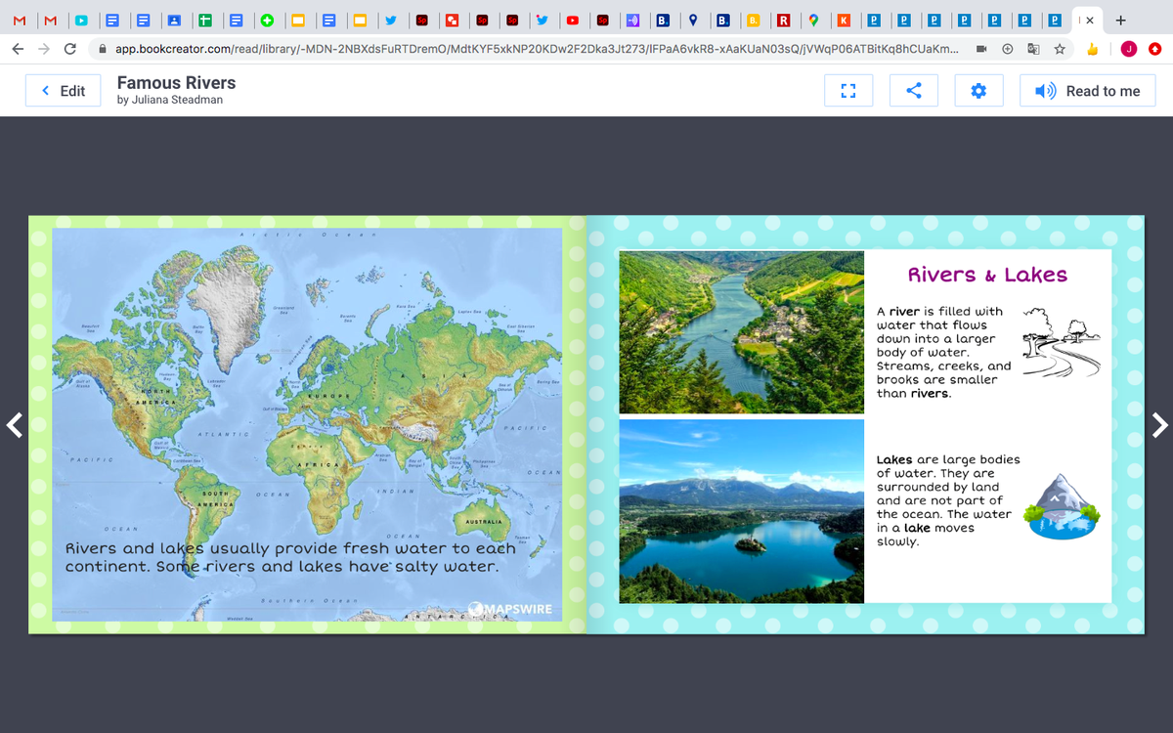This screenshot has height=733, width=1173.
Task: Click the river sketch clipart
Action: (x=1061, y=343)
